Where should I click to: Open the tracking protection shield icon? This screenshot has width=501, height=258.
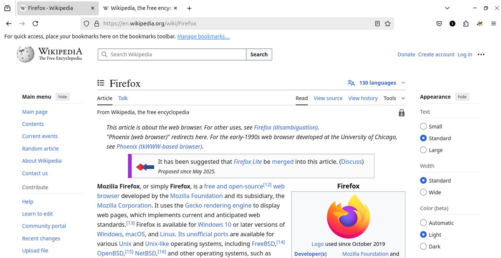pos(86,24)
